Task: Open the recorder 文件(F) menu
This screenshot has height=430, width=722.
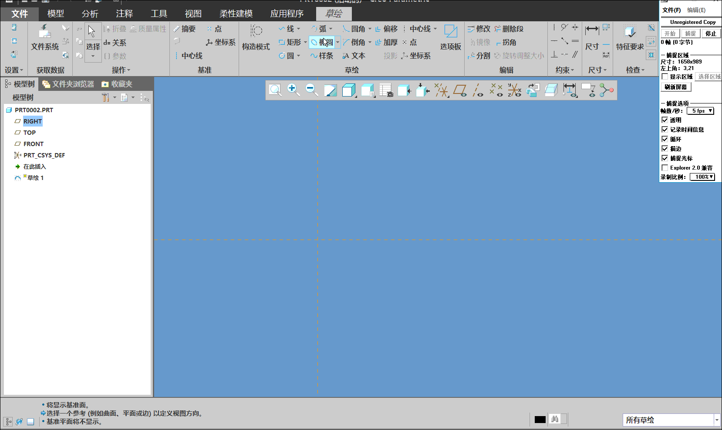Action: [671, 10]
